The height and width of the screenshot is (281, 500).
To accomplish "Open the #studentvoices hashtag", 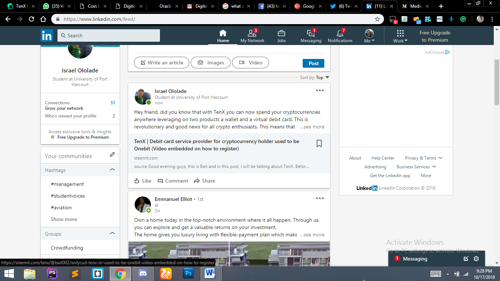I will [68, 196].
